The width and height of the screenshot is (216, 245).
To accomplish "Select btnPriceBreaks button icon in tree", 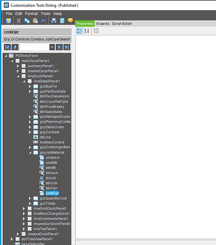I will click(36, 107).
